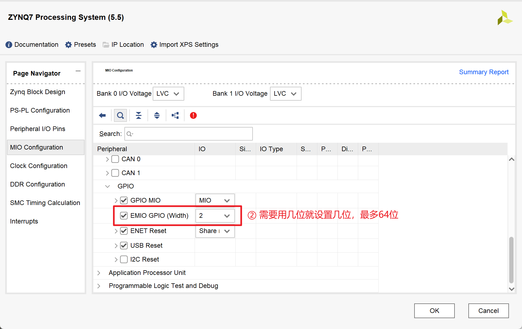Expand the USB Reset row
This screenshot has height=329, width=522.
click(x=116, y=246)
